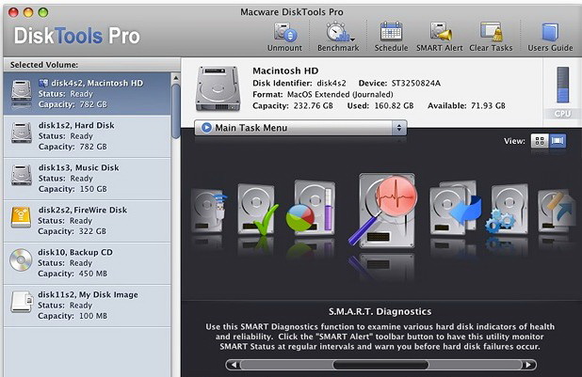Open the Schedule calendar icon

click(390, 34)
